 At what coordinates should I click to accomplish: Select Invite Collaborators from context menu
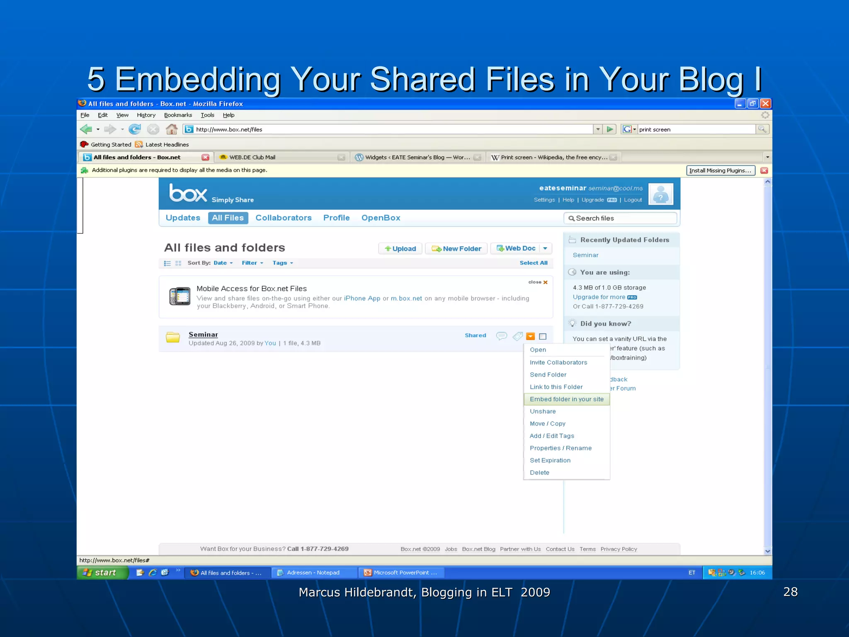[x=558, y=362]
